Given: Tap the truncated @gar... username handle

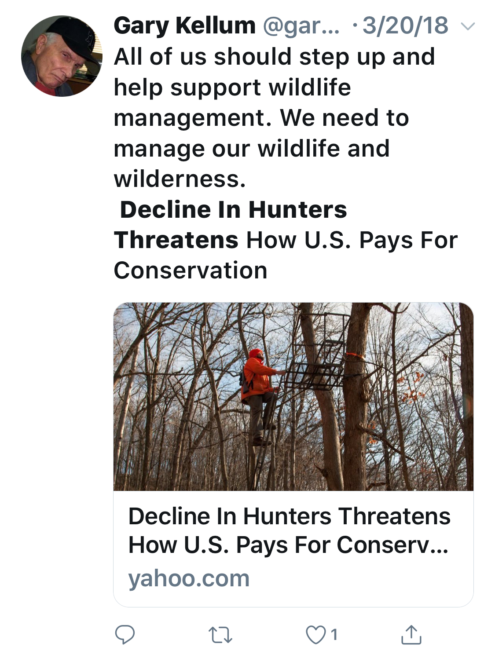Looking at the screenshot, I should 301,26.
